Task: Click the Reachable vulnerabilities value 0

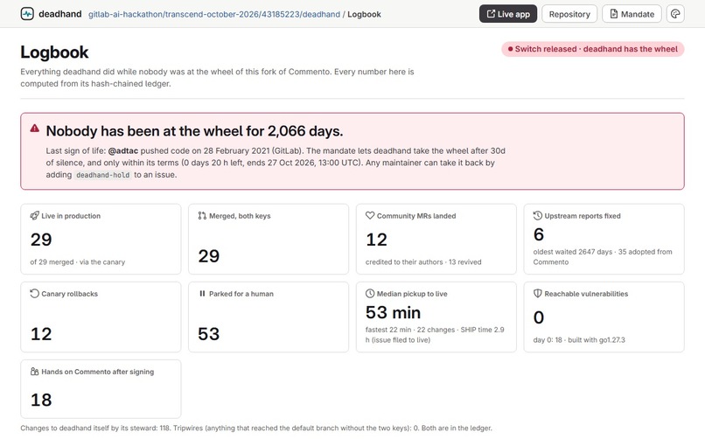Action: coord(539,317)
